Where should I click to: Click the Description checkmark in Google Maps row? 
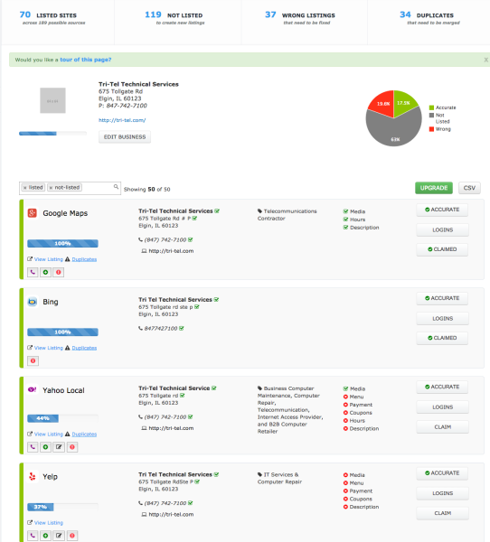point(345,227)
